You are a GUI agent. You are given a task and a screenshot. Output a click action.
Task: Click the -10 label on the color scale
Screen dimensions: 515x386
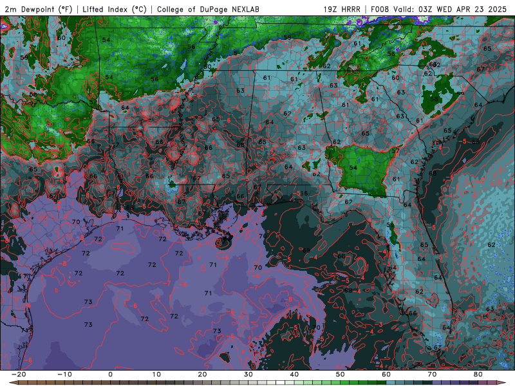(x=65, y=374)
